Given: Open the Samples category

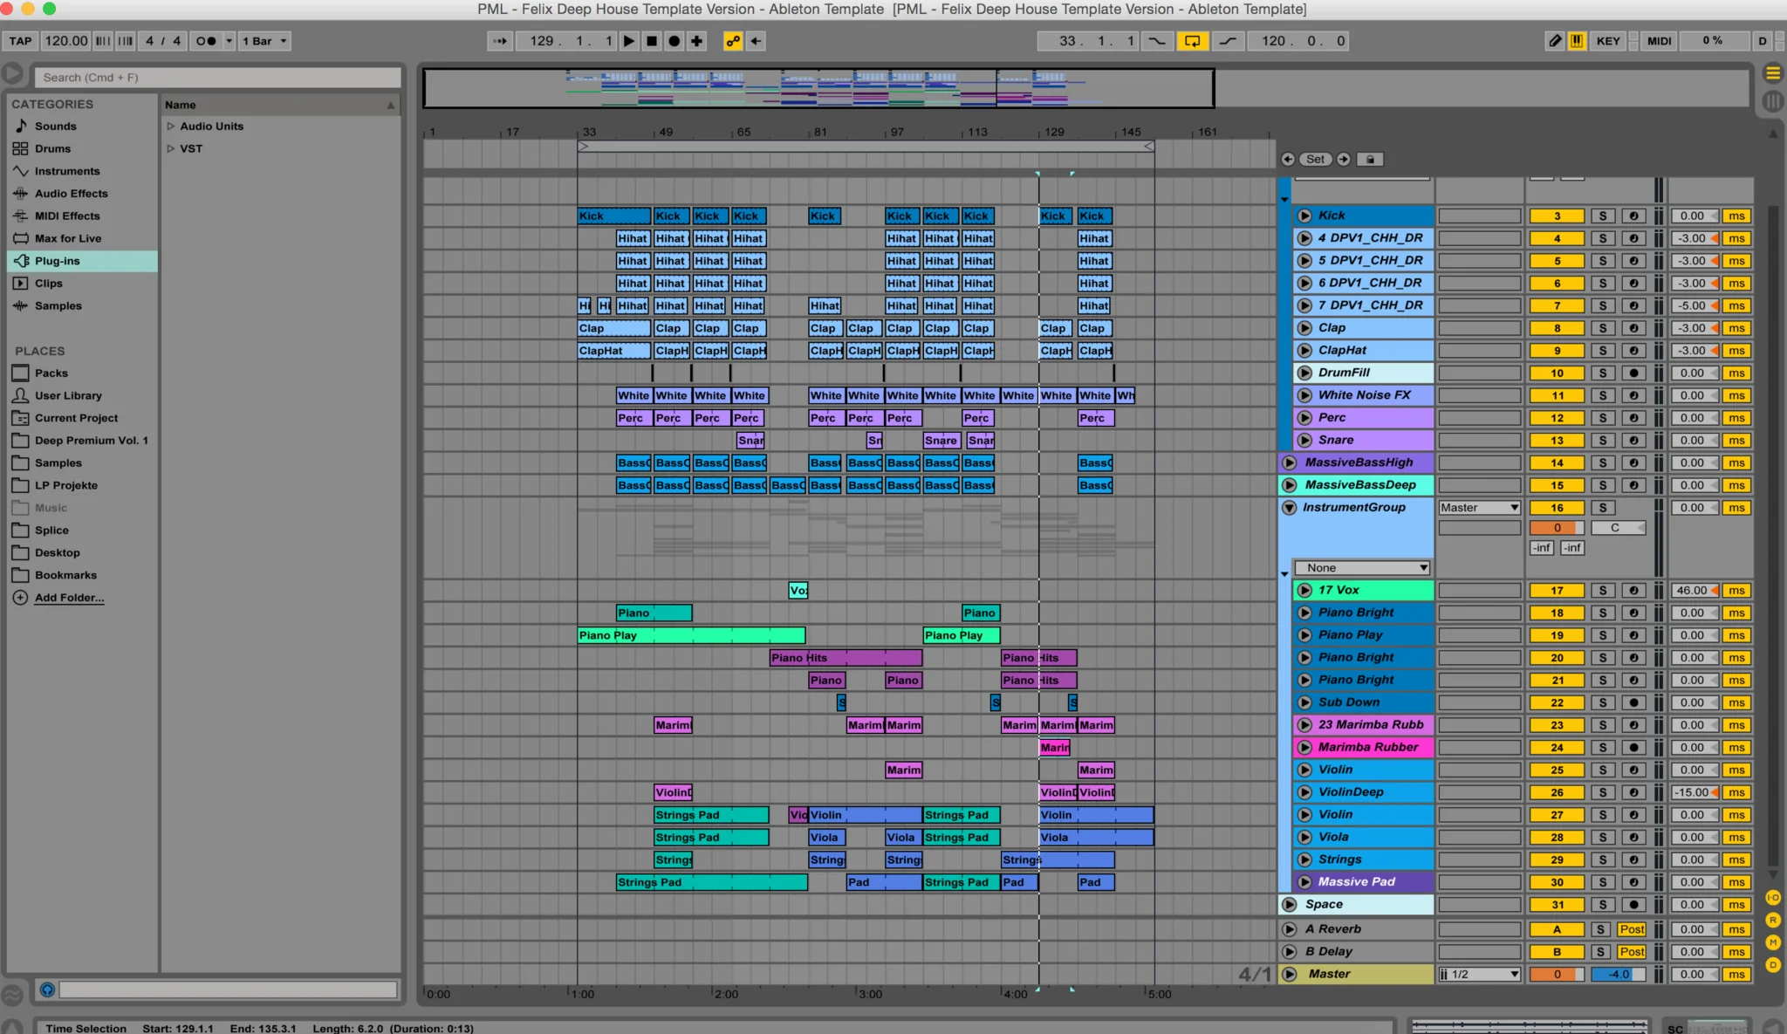Looking at the screenshot, I should point(58,305).
